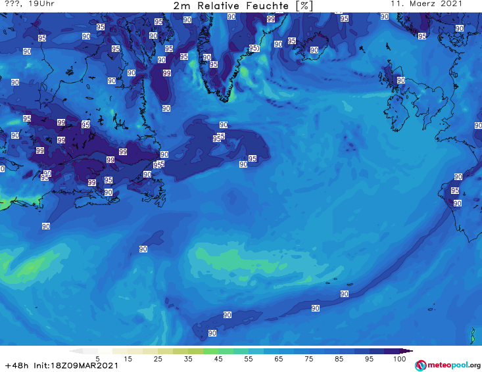Image resolution: width=482 pixels, height=372 pixels.
Task: Click the colorbar scale label '65'
Action: point(279,359)
